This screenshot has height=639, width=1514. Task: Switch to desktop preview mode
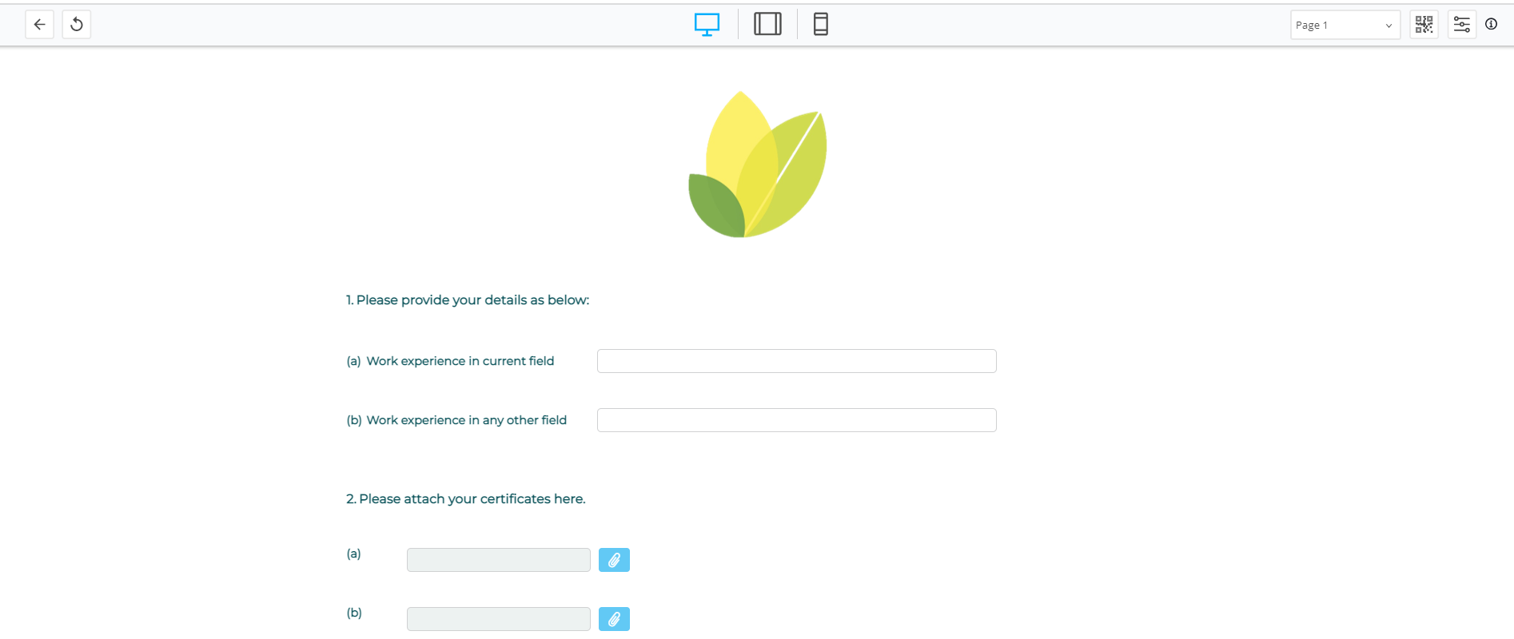click(x=707, y=25)
